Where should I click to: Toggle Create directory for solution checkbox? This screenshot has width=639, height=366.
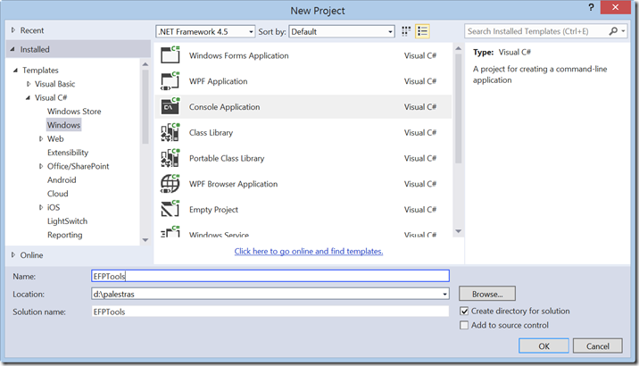[x=464, y=312]
